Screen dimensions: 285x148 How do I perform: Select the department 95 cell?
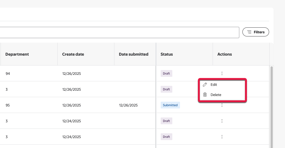(x=8, y=105)
